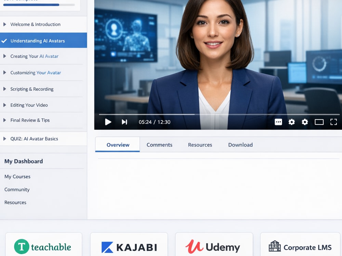Expand Scripting & Recording arrow
Image resolution: width=342 pixels, height=256 pixels.
tap(4, 89)
